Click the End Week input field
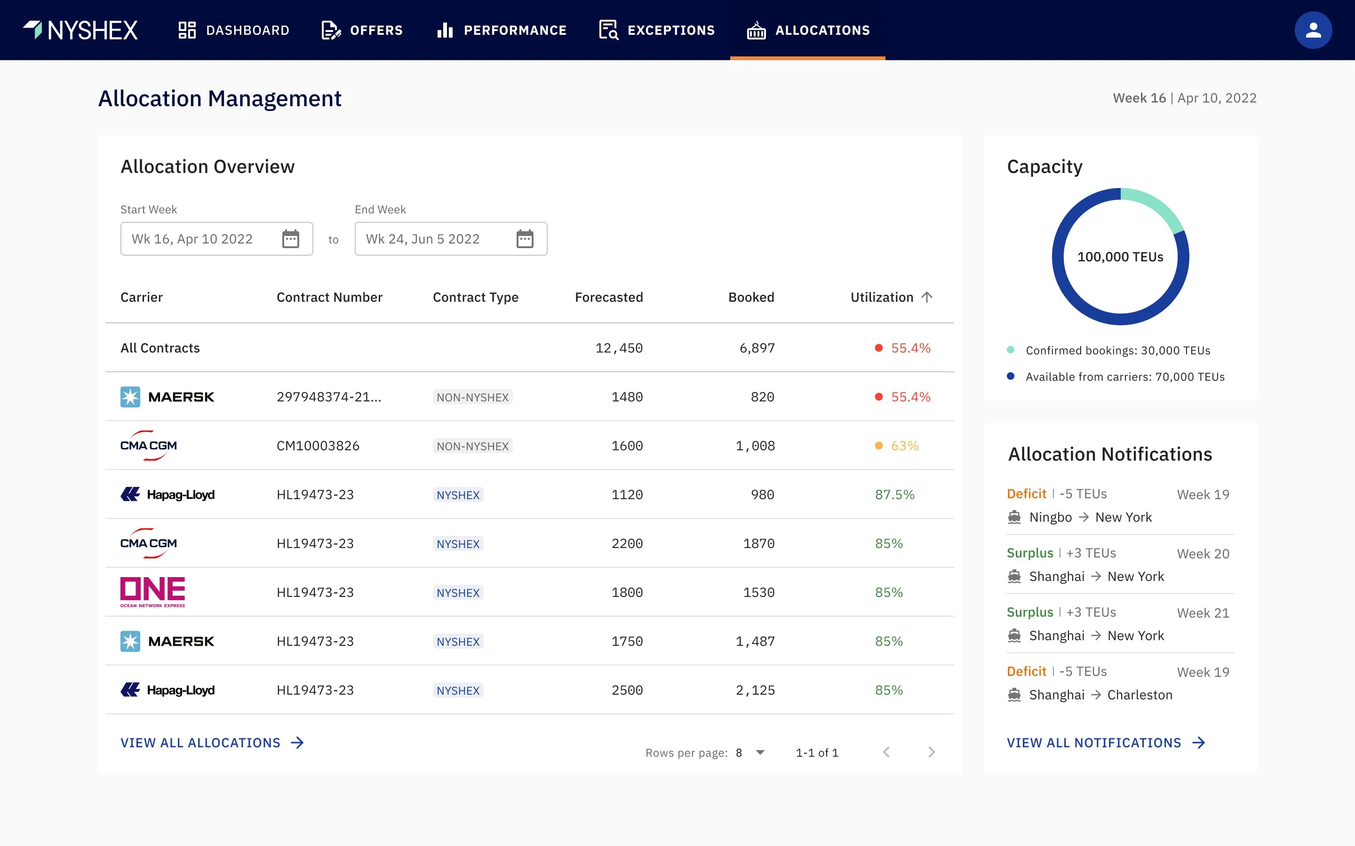This screenshot has width=1355, height=846. 451,239
